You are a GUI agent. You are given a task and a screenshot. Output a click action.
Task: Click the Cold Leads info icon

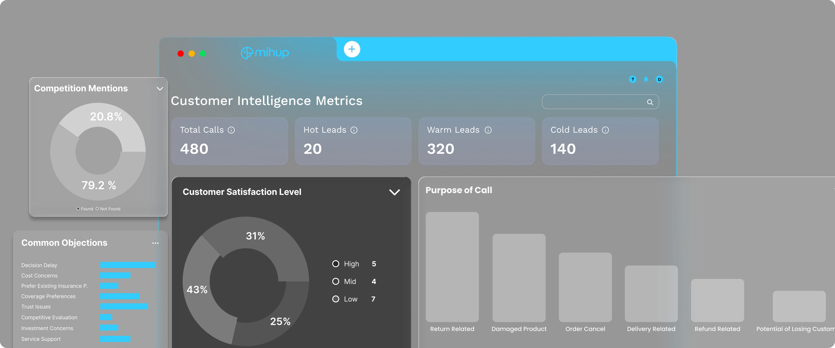coord(605,130)
